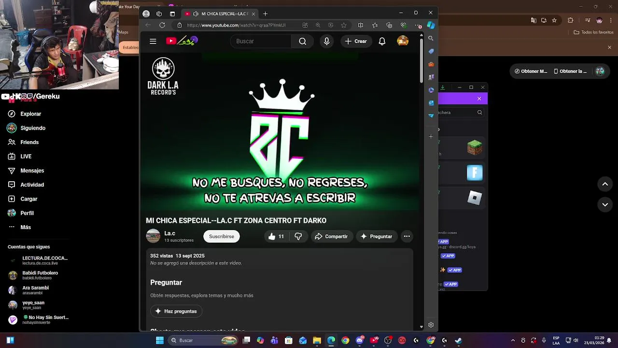Start voice search with the microphone icon
The height and width of the screenshot is (348, 618).
pyautogui.click(x=327, y=41)
